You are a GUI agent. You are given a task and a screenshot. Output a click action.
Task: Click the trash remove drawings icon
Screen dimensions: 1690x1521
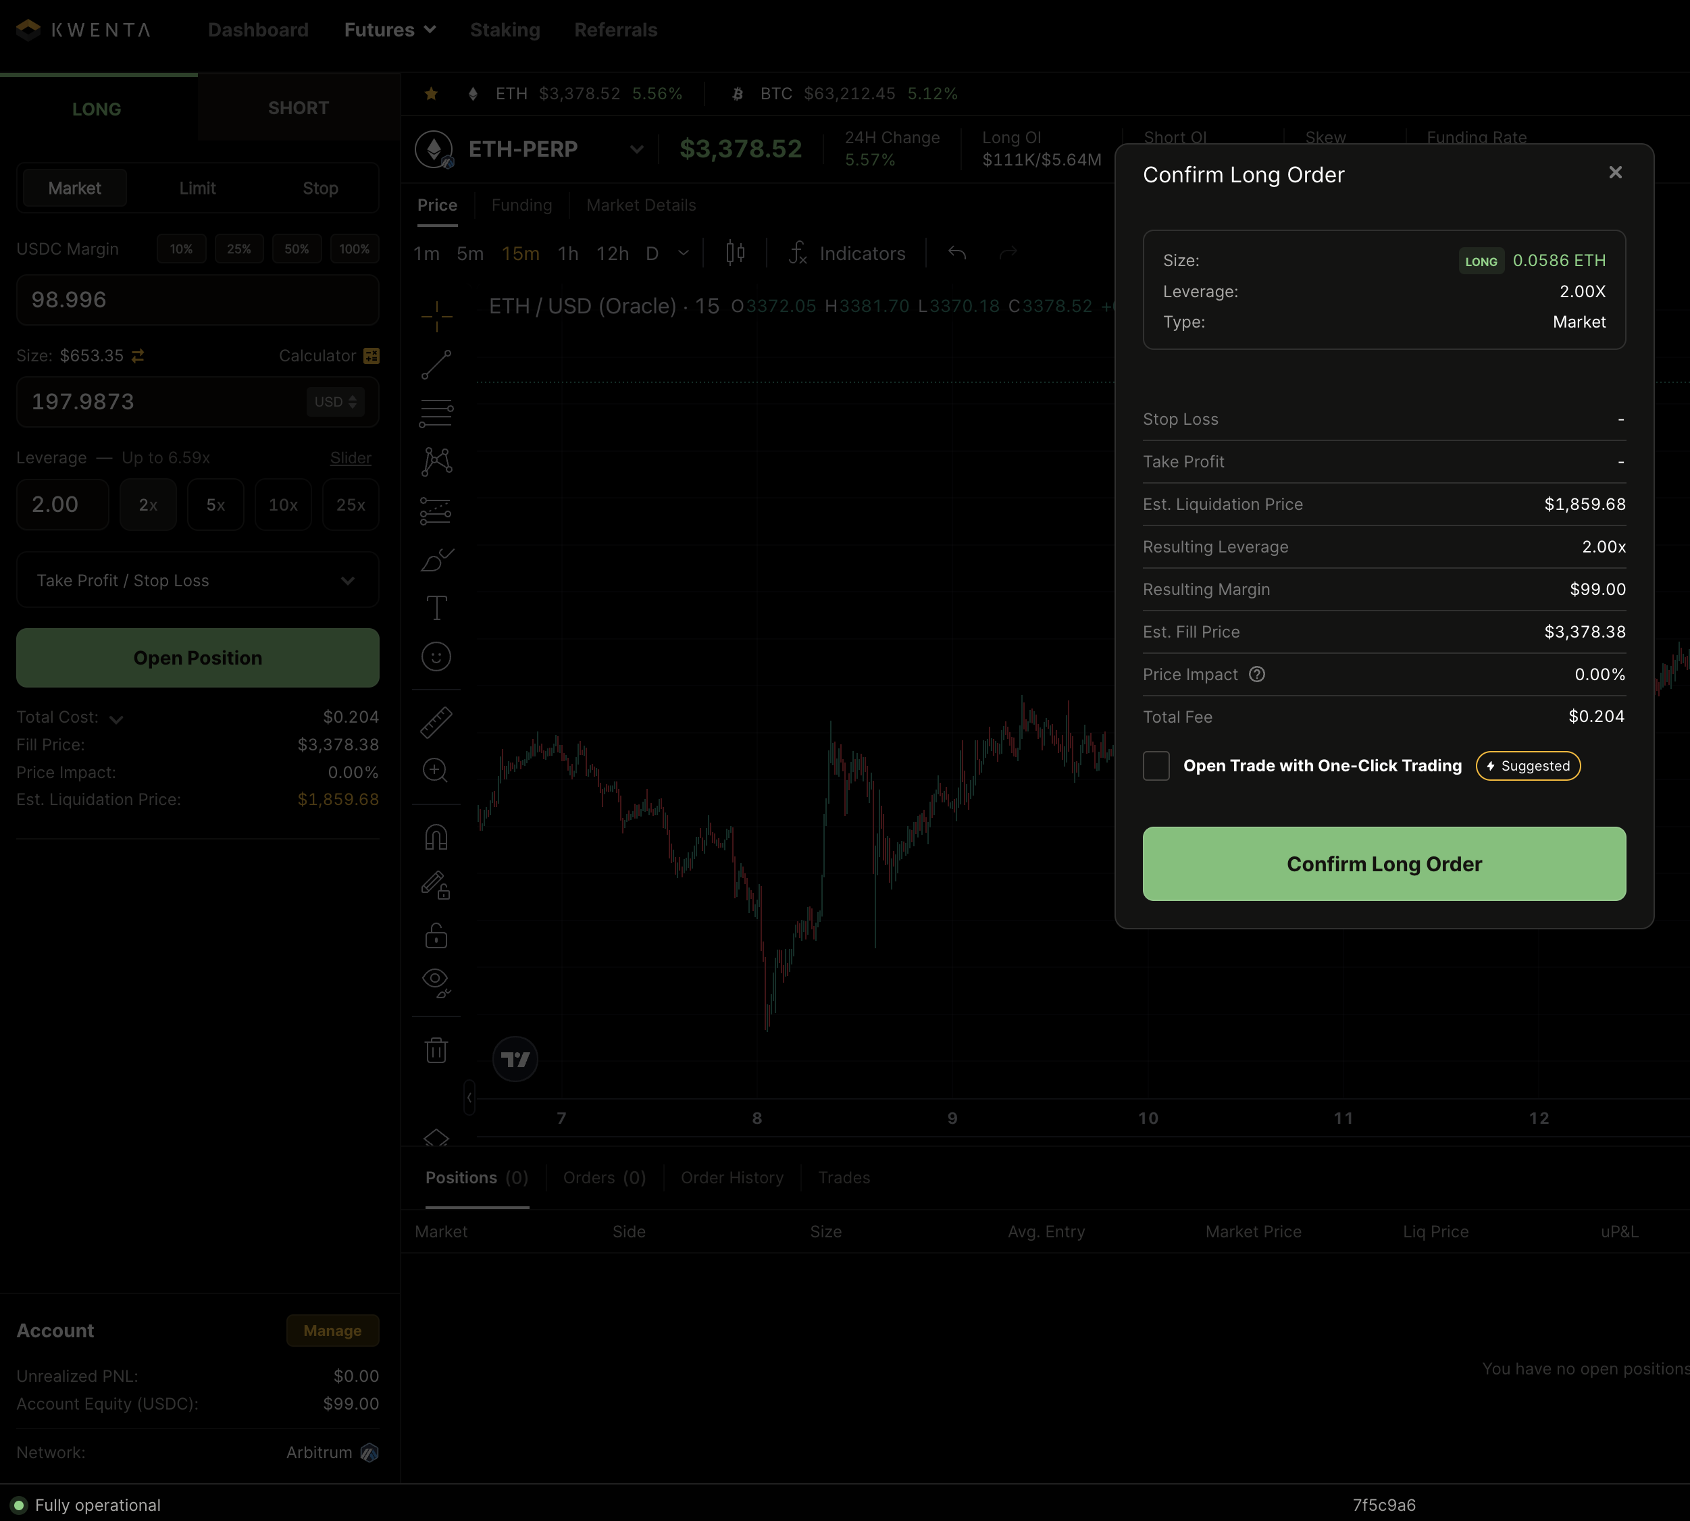(436, 1050)
